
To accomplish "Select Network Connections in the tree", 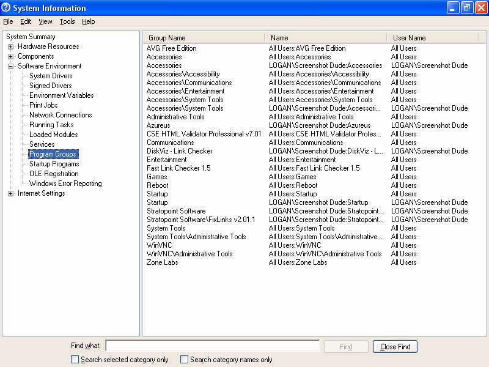I will [61, 115].
